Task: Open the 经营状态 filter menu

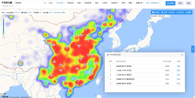Action: 140,3
